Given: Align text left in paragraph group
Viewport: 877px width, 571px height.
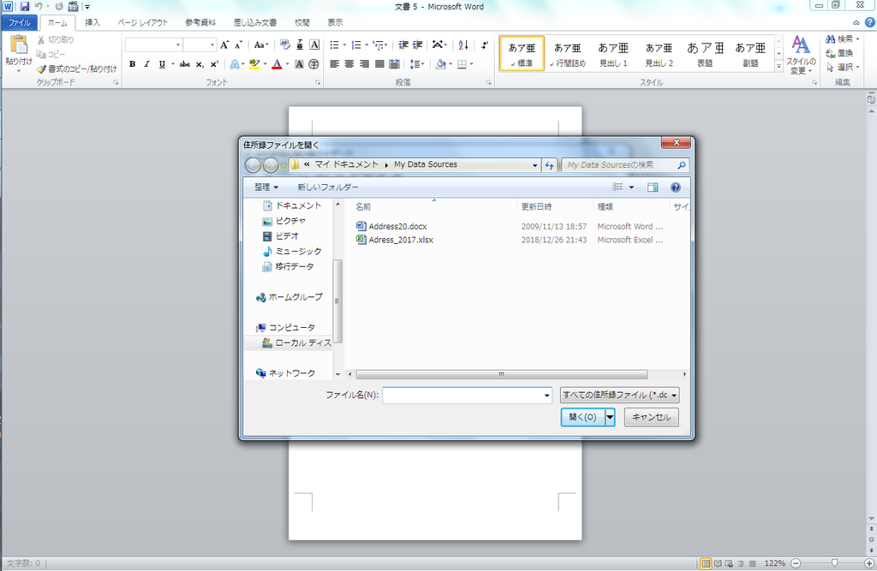Looking at the screenshot, I should click(335, 64).
